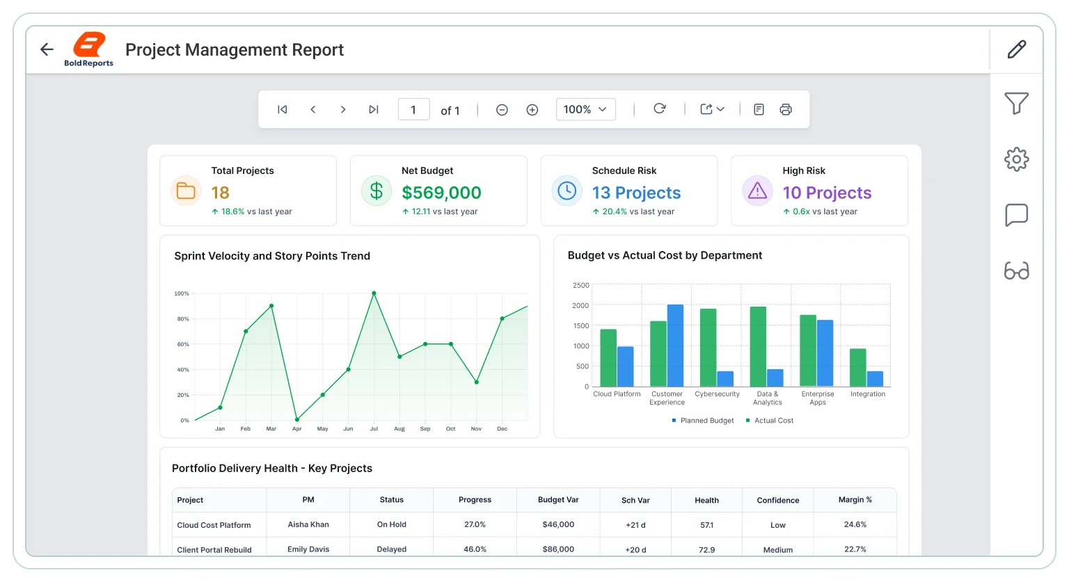Image resolution: width=1069 pixels, height=582 pixels.
Task: Zoom in with the plus icon
Action: [x=532, y=110]
